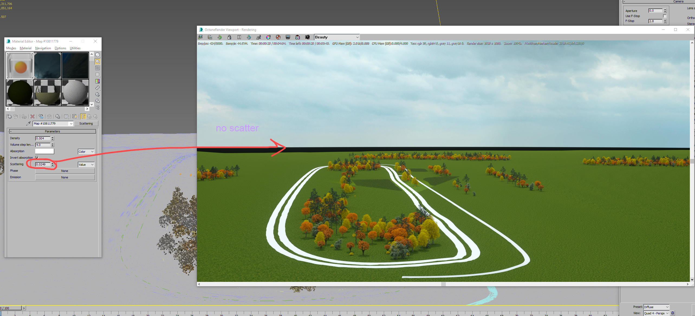Open the Navigation menu
This screenshot has width=695, height=316.
tap(43, 48)
